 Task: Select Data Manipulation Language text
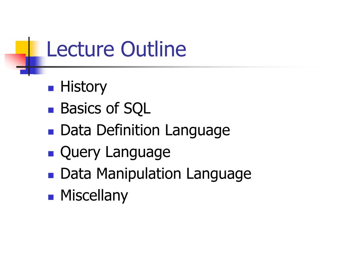pyautogui.click(x=156, y=174)
